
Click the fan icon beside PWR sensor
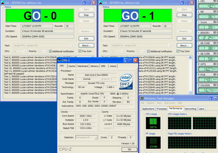pyautogui.click(x=199, y=75)
